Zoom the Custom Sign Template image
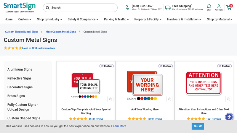The width and height of the screenshot is (237, 133). (x=110, y=99)
